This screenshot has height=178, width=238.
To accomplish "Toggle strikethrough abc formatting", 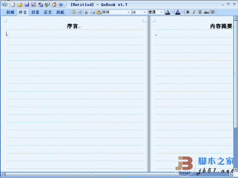I will (206, 12).
